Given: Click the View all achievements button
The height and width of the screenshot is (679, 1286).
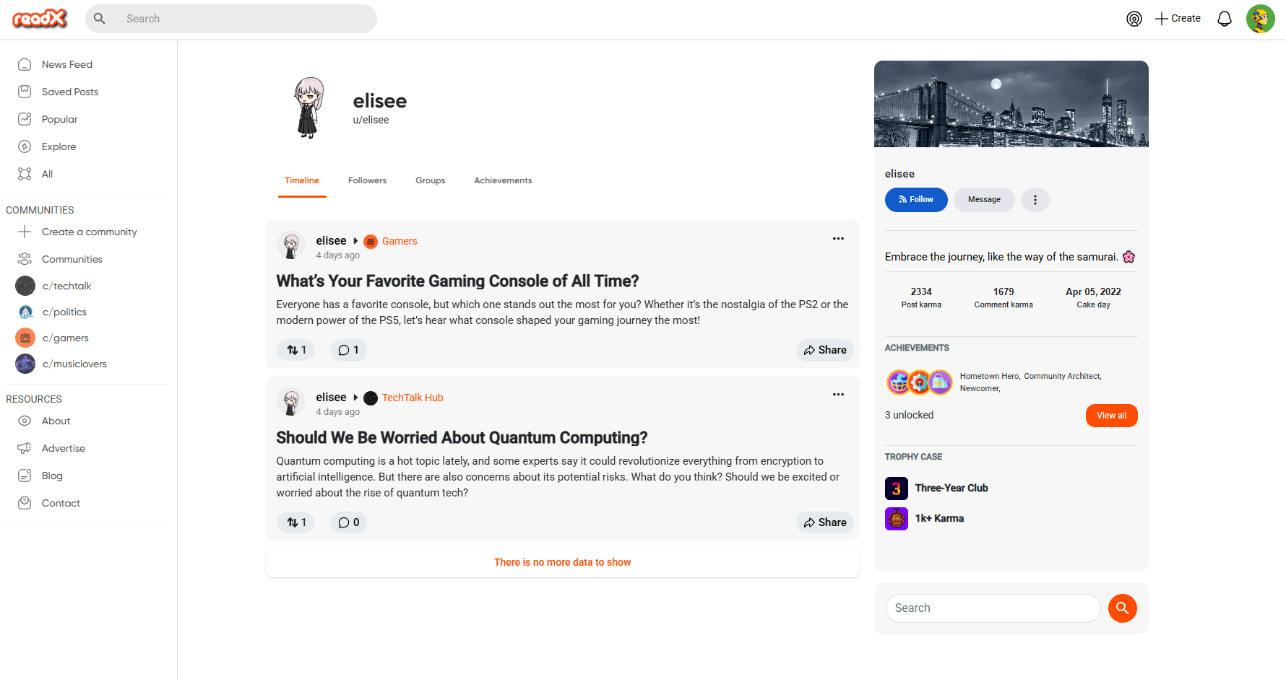Looking at the screenshot, I should [x=1111, y=416].
